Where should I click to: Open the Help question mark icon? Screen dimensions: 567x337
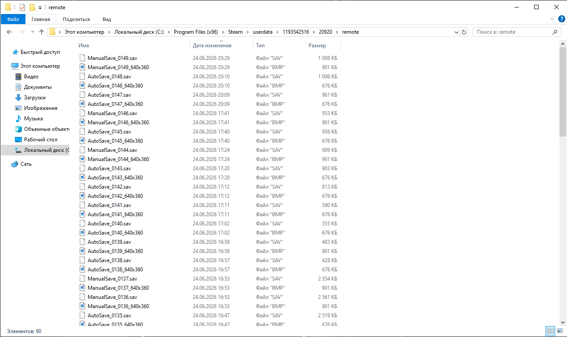pyautogui.click(x=561, y=19)
